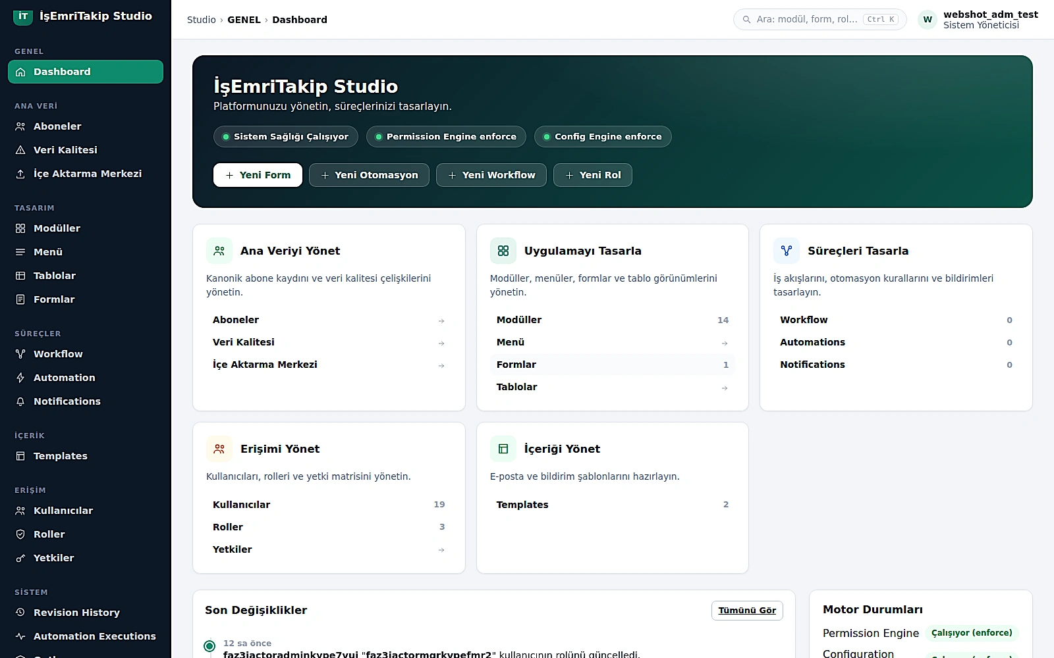Go to Tablolar from the sidebar
Viewport: 1054px width, 658px height.
[86, 276]
